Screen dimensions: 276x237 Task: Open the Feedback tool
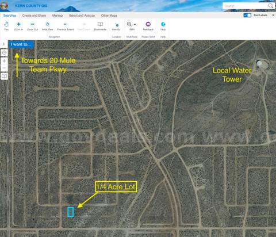pyautogui.click(x=148, y=26)
